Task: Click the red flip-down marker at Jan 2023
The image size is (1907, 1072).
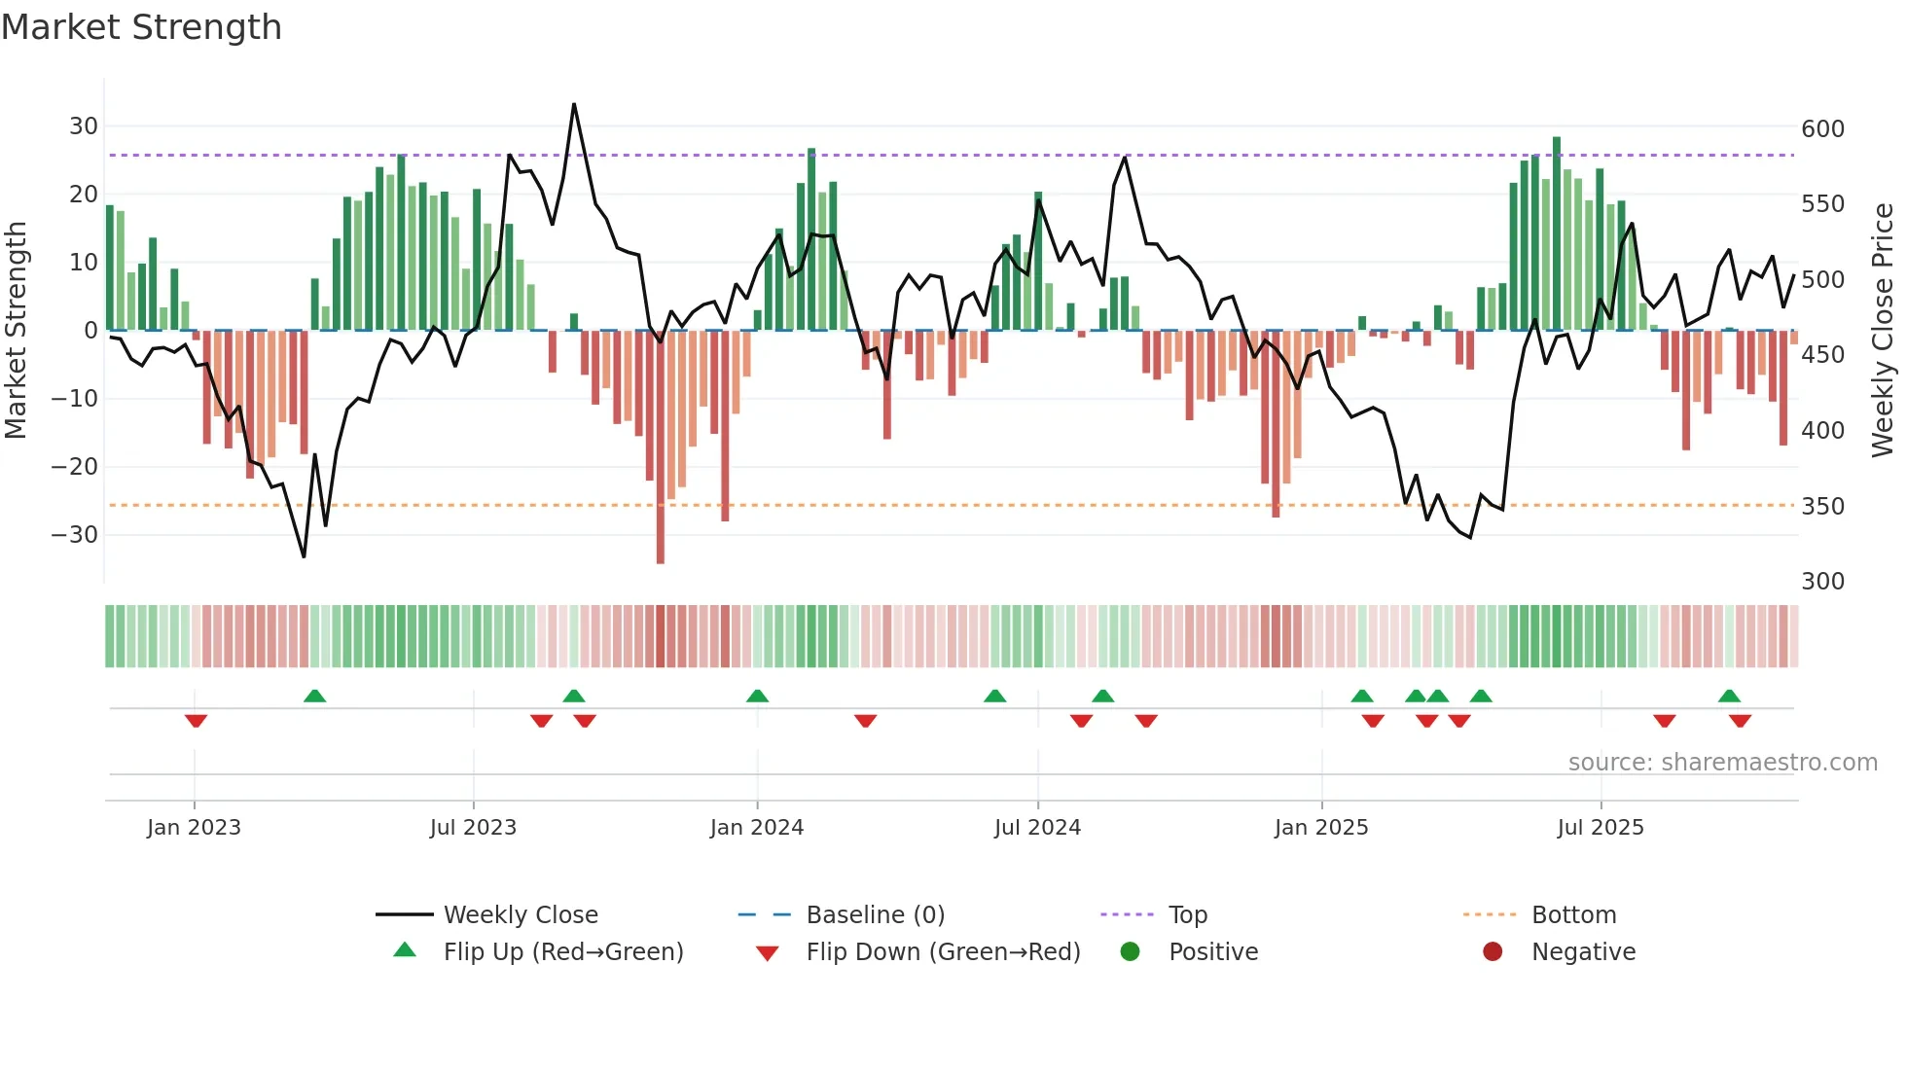Action: coord(196,721)
